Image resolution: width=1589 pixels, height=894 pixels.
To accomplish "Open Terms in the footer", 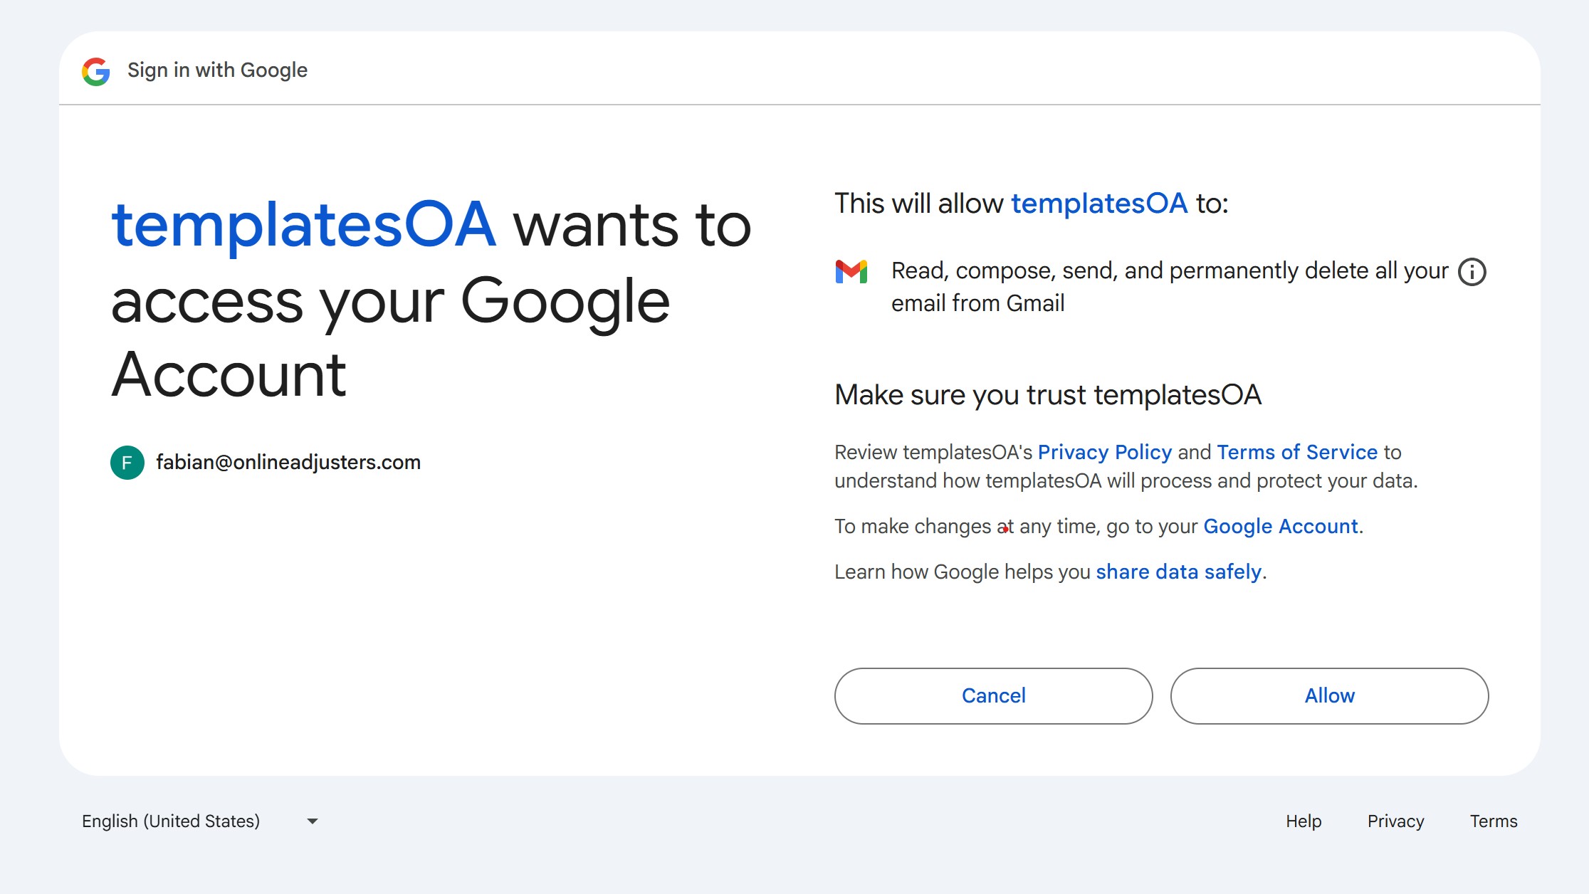I will (1494, 821).
